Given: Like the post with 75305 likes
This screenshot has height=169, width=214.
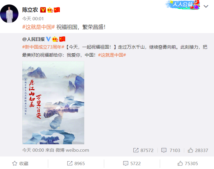Looking at the screenshot, I should (188, 163).
